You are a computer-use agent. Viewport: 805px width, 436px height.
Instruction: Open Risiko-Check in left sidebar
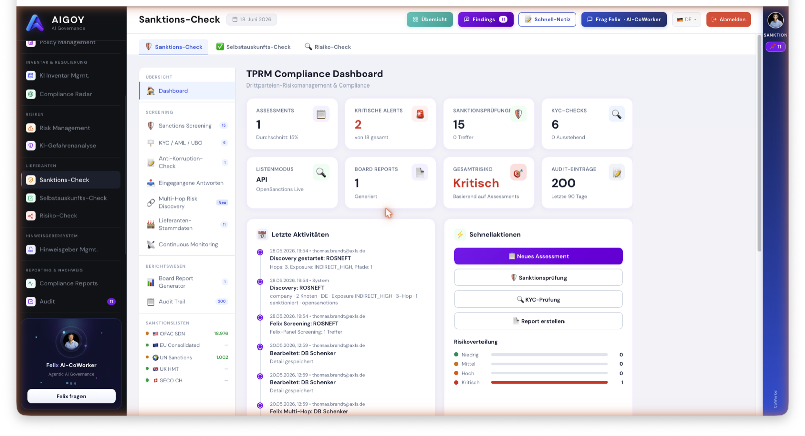click(71, 216)
